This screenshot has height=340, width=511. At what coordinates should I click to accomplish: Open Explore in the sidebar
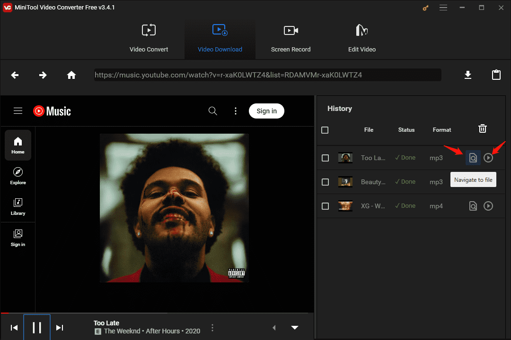[18, 176]
